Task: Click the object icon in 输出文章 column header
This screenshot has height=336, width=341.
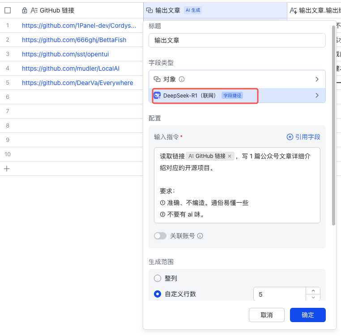Action: [x=149, y=10]
